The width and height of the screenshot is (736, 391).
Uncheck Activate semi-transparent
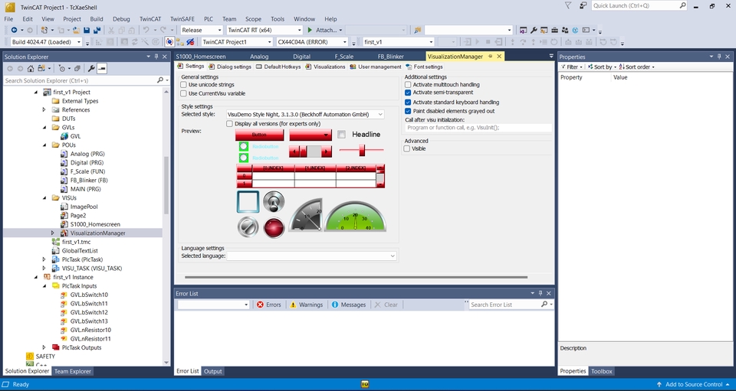pos(408,93)
